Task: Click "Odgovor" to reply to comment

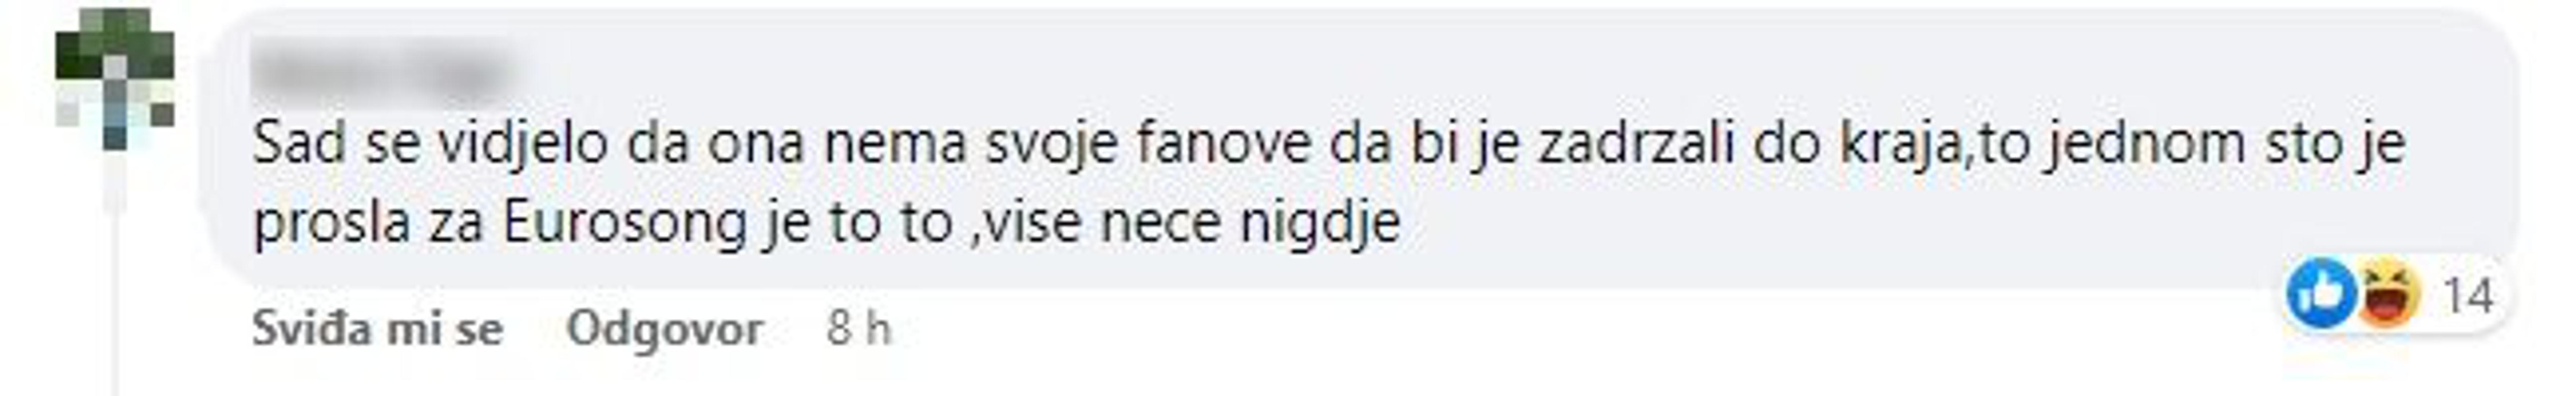Action: [x=665, y=328]
